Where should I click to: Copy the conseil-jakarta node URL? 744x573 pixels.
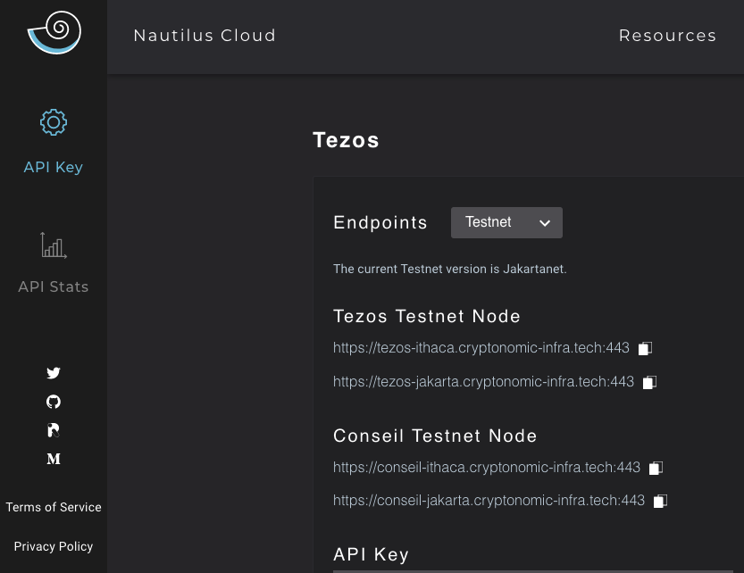661,501
